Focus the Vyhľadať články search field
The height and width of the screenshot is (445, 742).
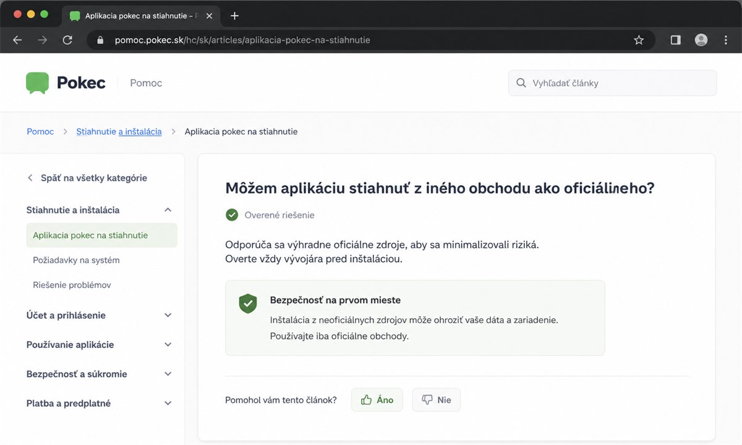(x=612, y=83)
